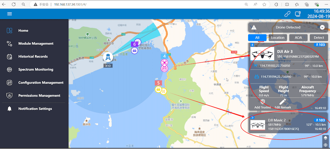
Task: Select the All filter tab
Action: click(257, 38)
